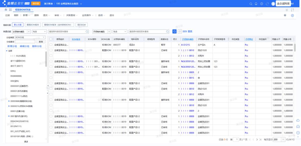The image size is (301, 146).
Task: Tick the select-all checkbox in table header
Action: 51,39
